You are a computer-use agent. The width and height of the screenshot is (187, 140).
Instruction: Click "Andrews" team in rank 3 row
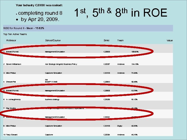(121, 73)
